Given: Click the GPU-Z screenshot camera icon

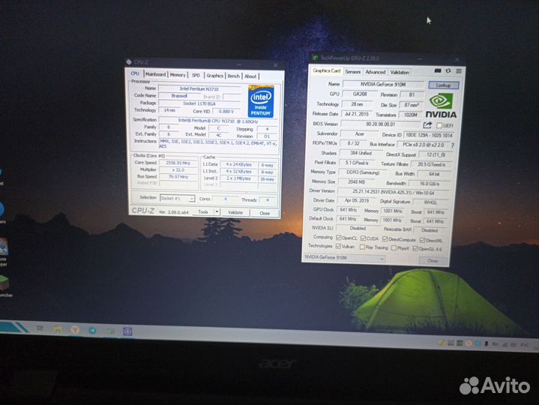Looking at the screenshot, I should coord(438,70).
